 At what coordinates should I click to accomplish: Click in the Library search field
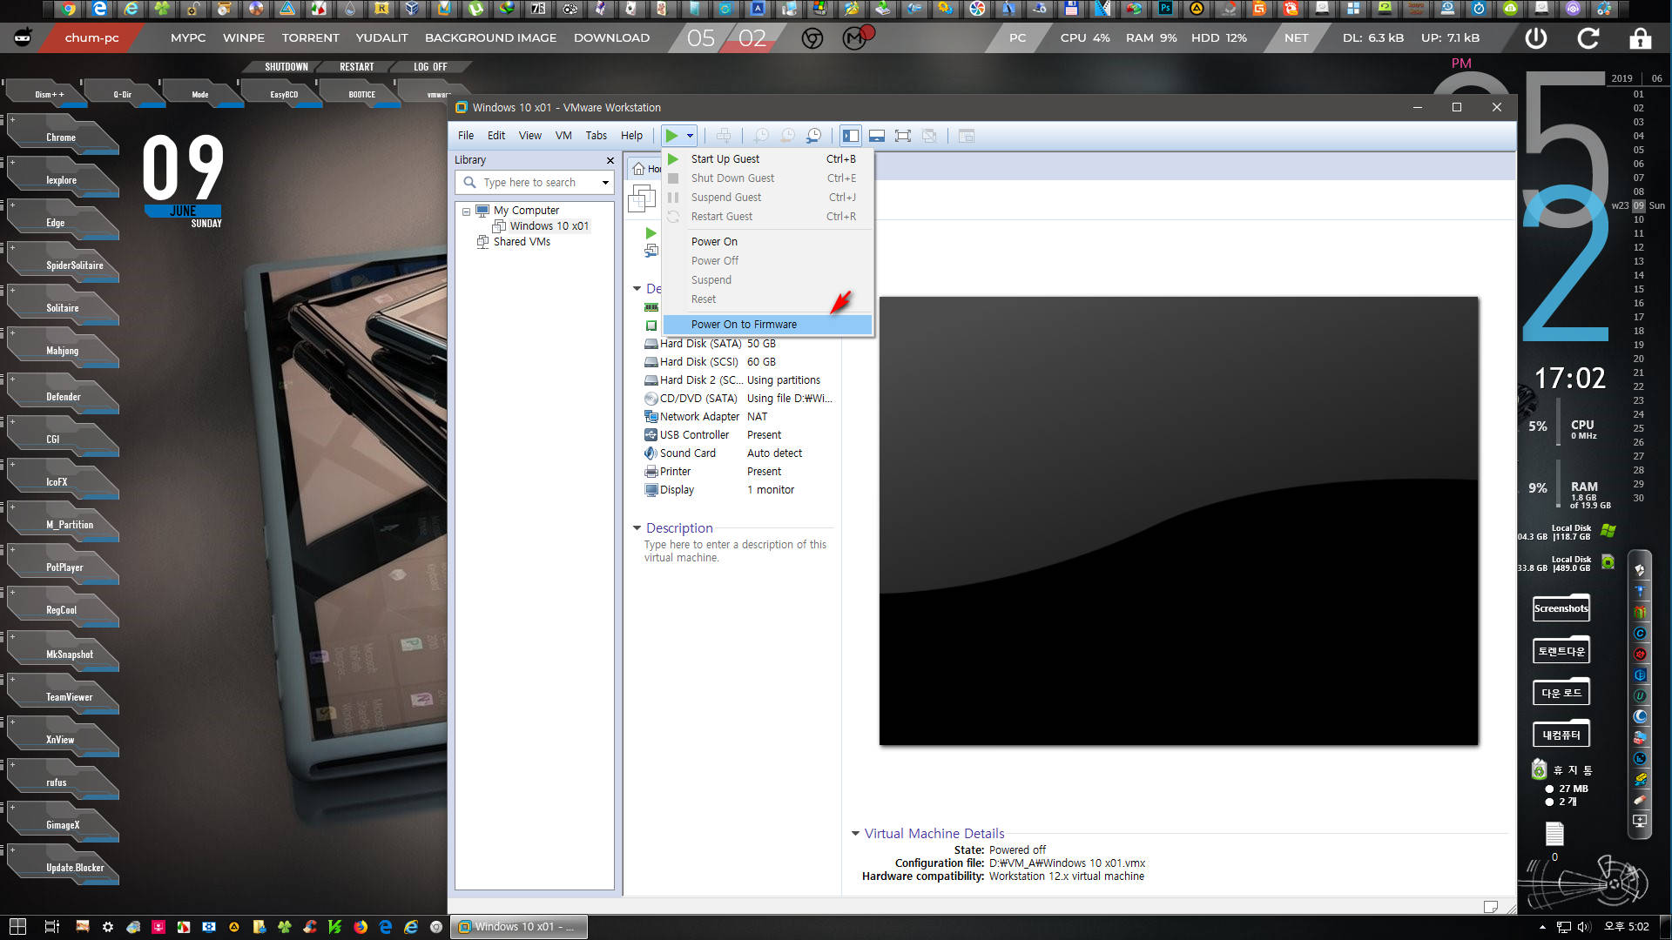coord(534,183)
